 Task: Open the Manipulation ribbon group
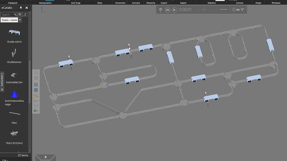(45, 3)
